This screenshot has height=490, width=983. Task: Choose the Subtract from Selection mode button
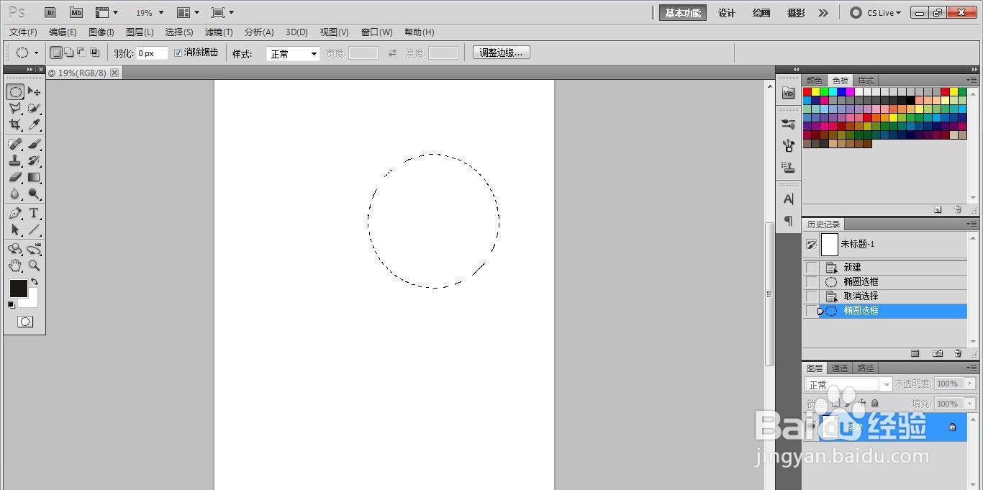click(x=81, y=53)
